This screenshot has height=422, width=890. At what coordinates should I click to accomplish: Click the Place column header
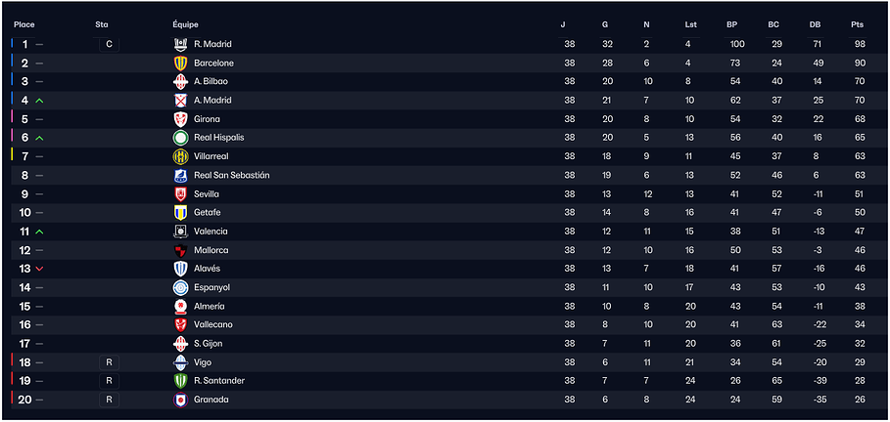point(24,25)
